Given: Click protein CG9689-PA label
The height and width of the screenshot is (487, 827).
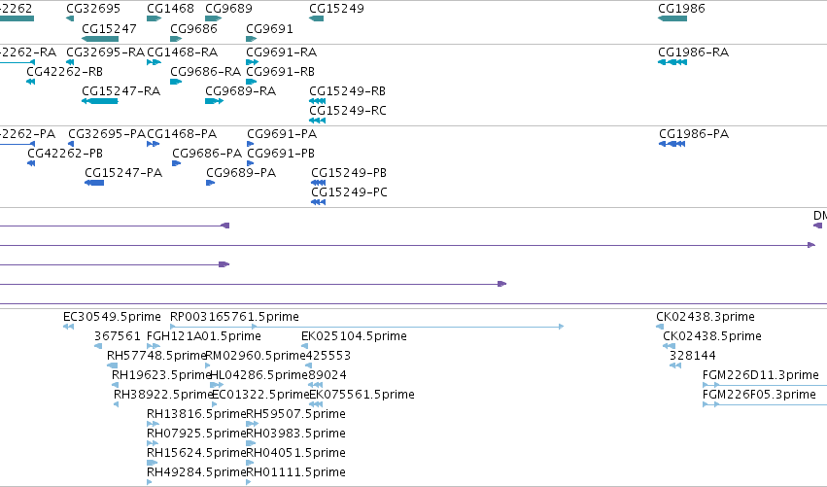Looking at the screenshot, I should pos(241,173).
